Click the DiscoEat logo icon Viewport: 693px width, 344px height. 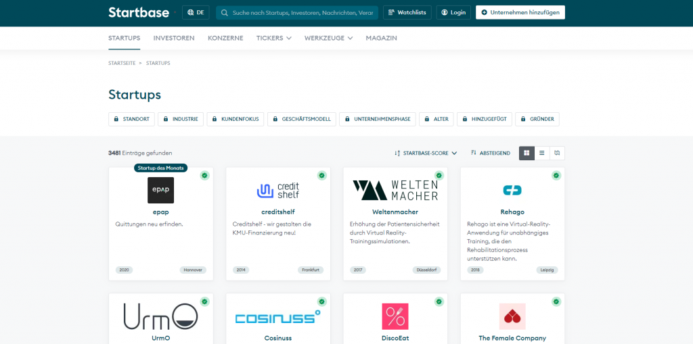coord(395,316)
